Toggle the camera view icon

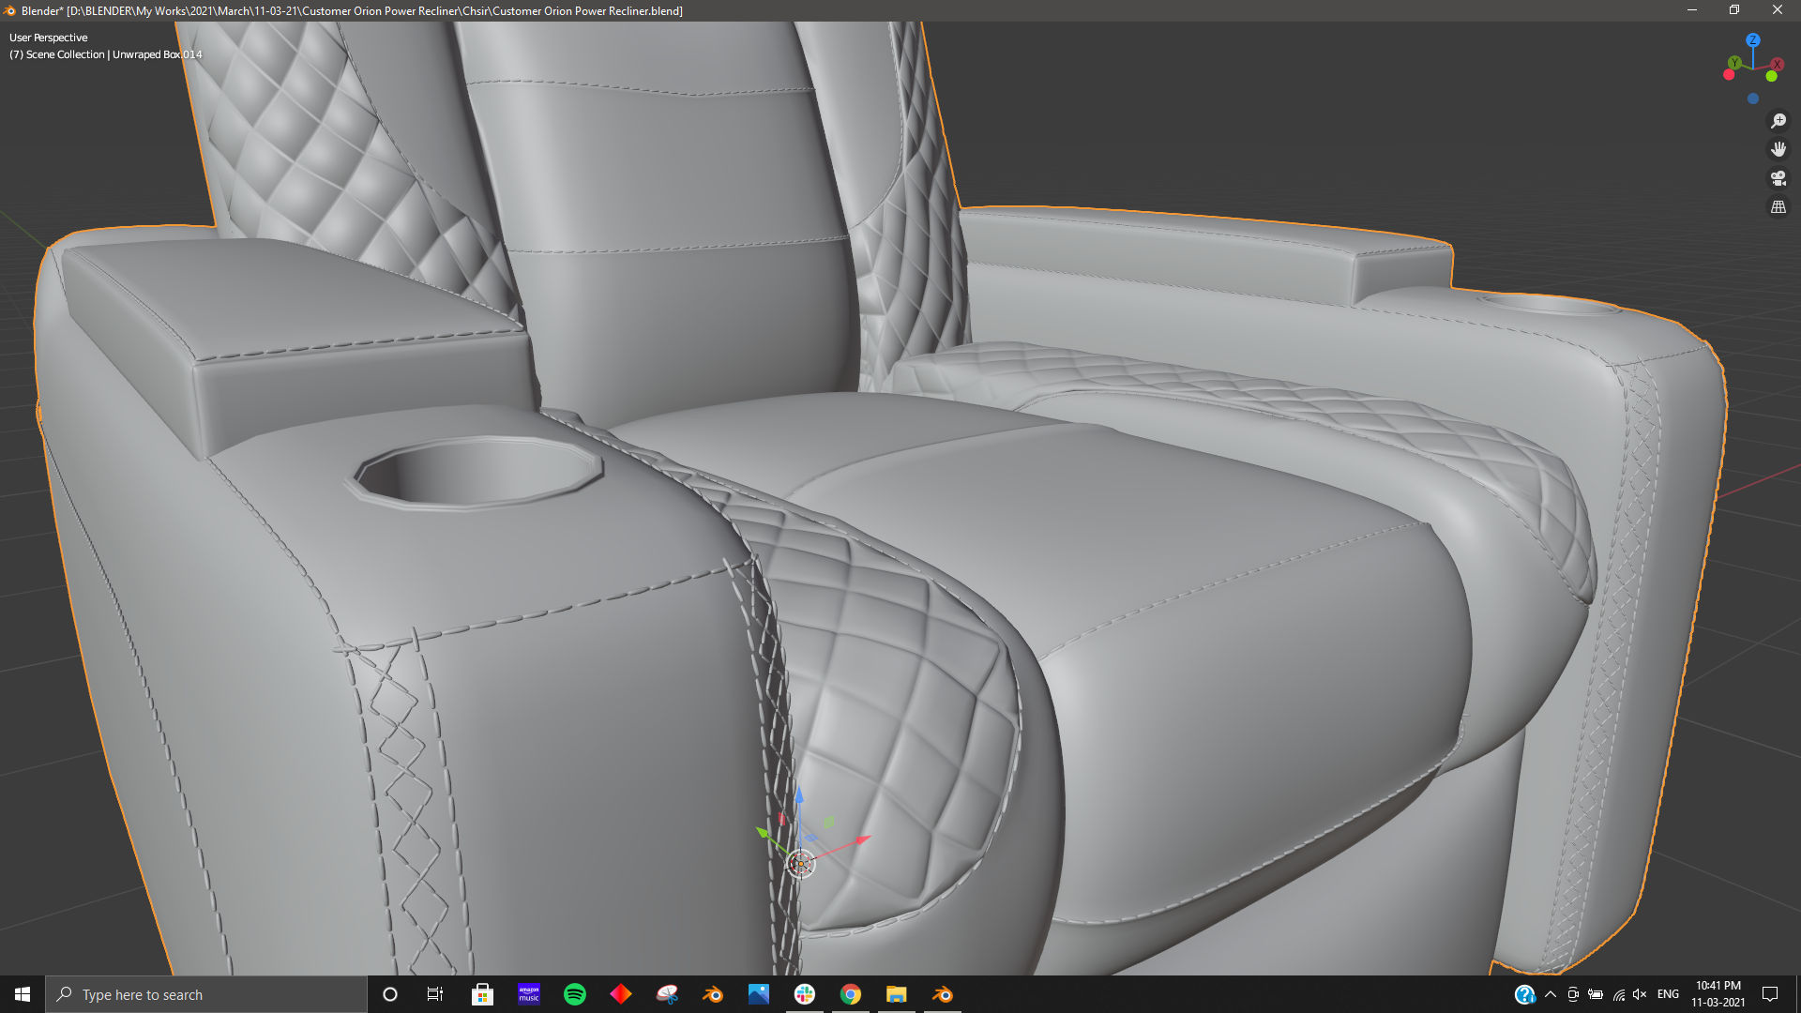[1778, 178]
